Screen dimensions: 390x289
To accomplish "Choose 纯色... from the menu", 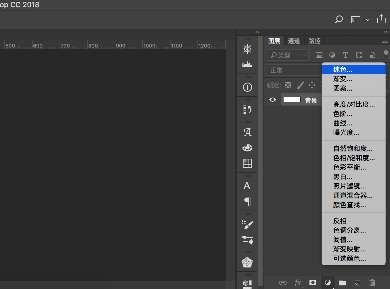I will 354,69.
